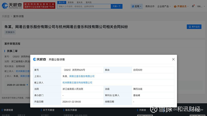This screenshot has height=116, width=207.
Task: Click the company name search input field
Action: pos(84,6)
